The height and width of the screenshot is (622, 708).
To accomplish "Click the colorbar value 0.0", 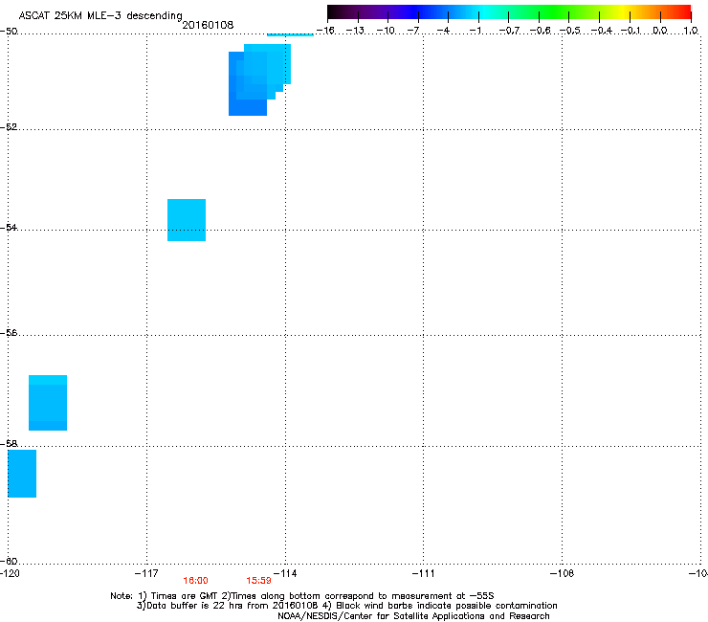I will coord(660,31).
